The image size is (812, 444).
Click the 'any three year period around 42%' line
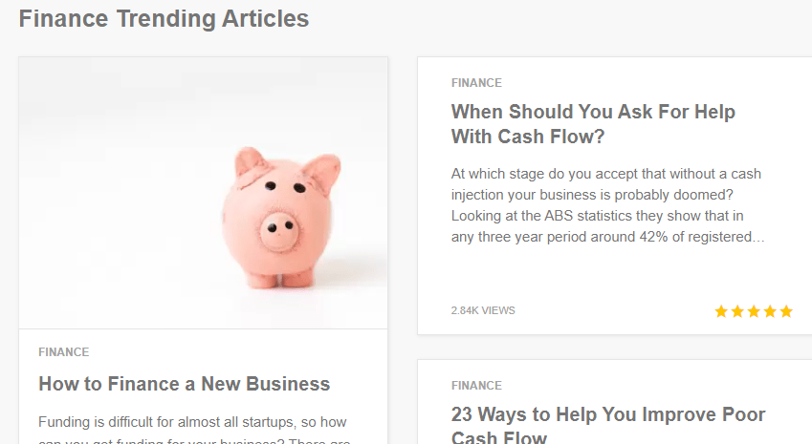tap(607, 237)
